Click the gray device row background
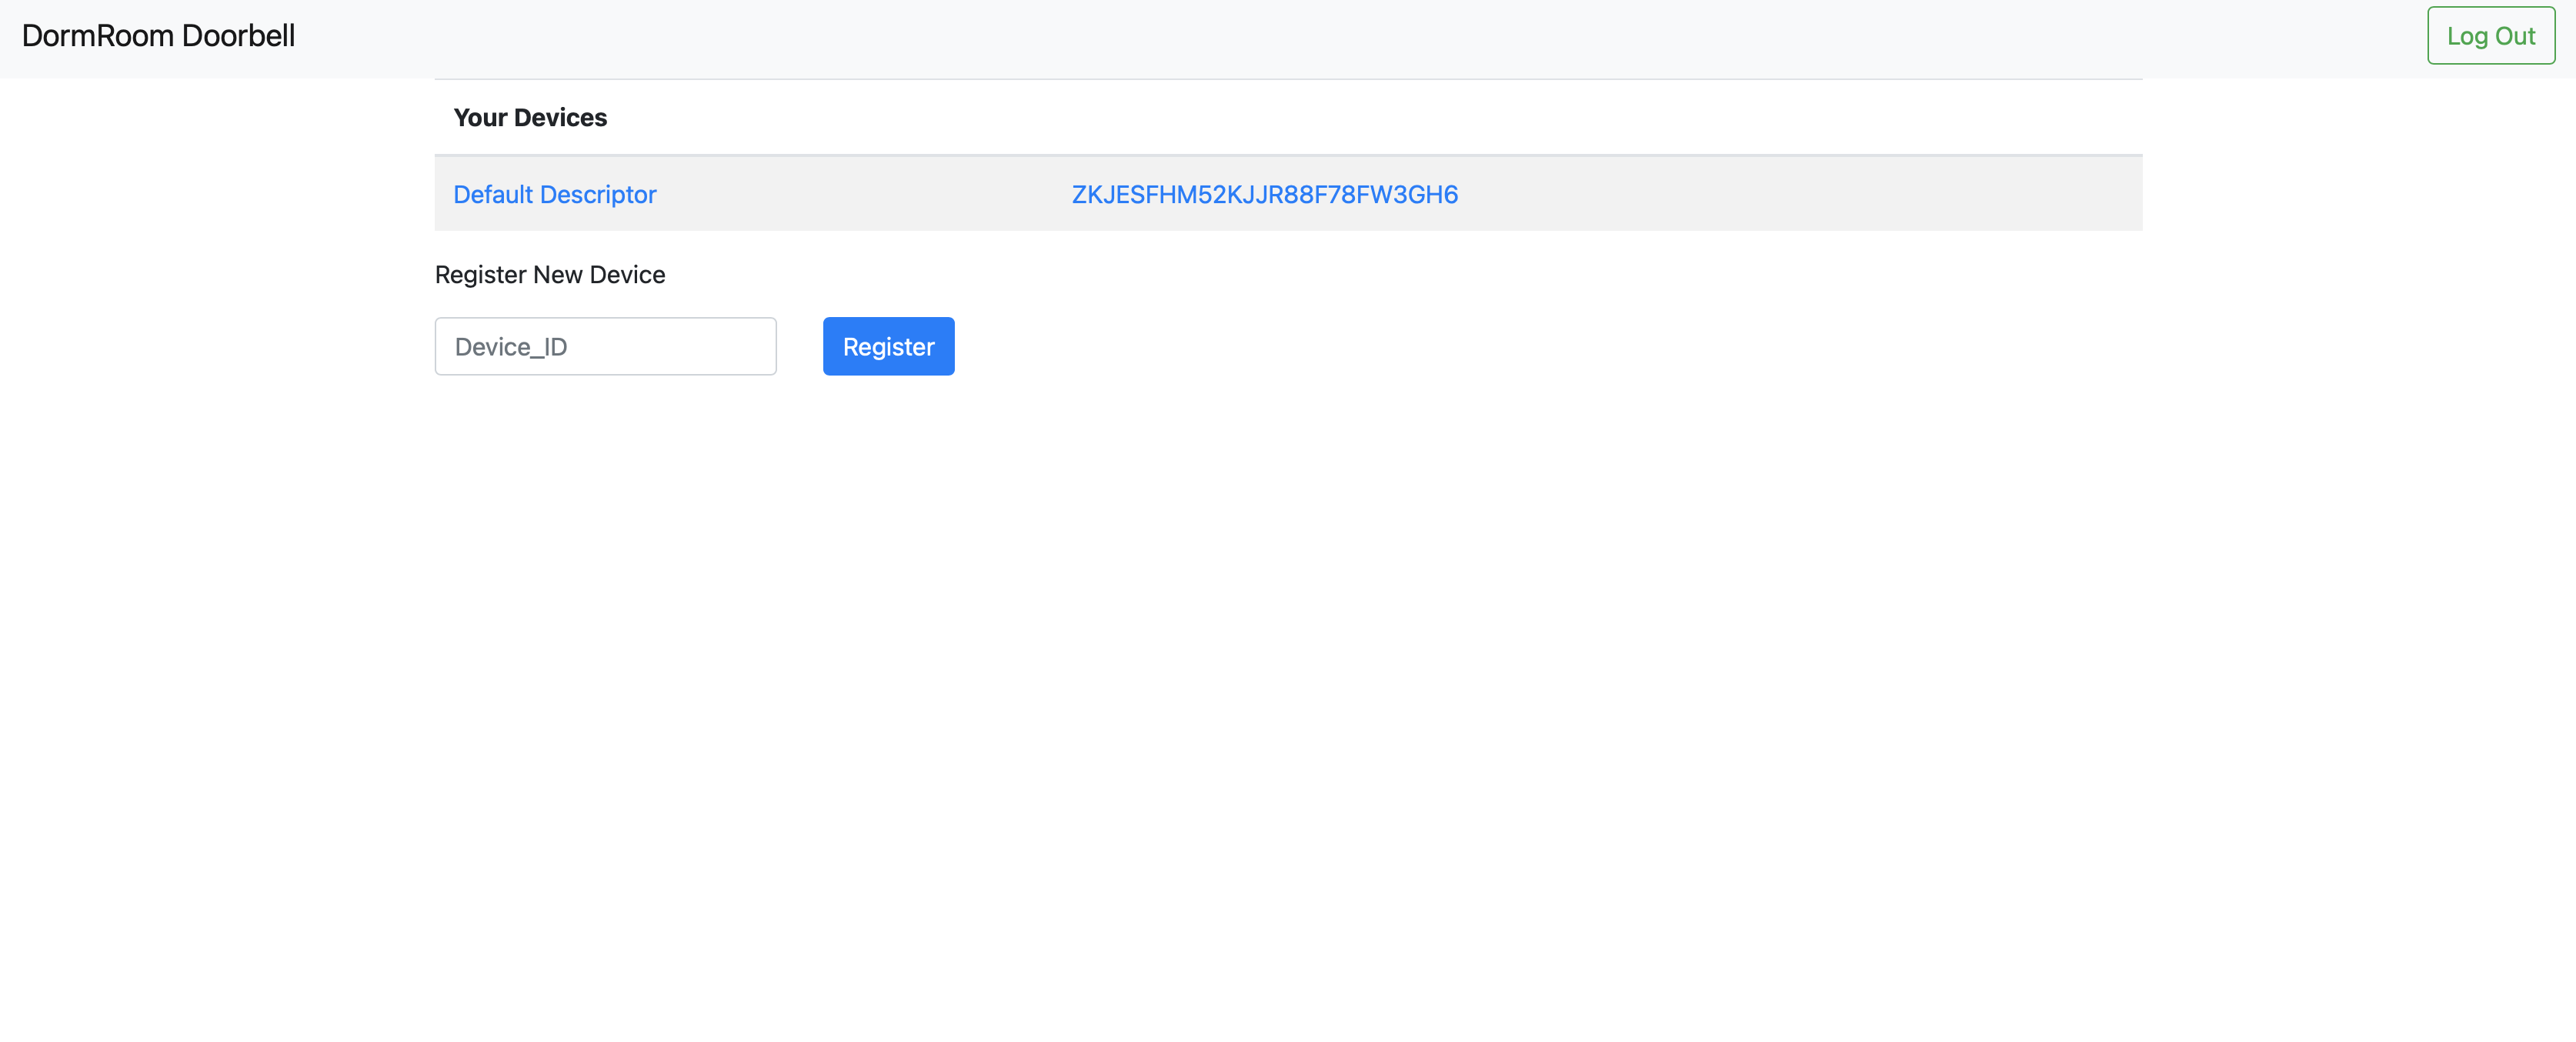 pyautogui.click(x=1800, y=194)
